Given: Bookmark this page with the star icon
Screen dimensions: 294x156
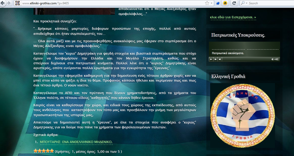Looking at the screenshot, I should coord(207,3).
